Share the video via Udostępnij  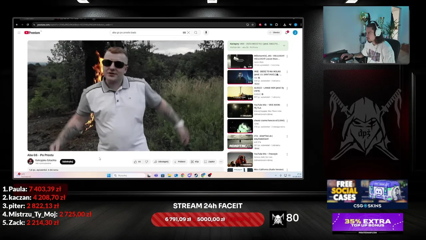tap(161, 162)
